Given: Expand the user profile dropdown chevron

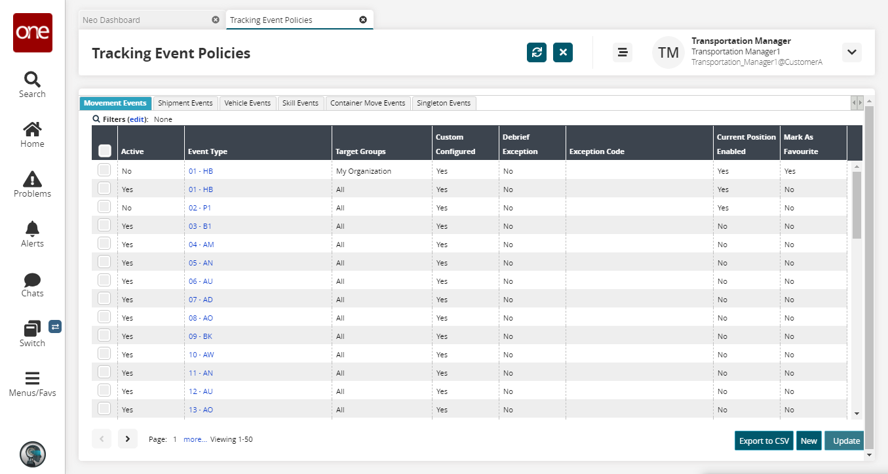Looking at the screenshot, I should (x=851, y=52).
